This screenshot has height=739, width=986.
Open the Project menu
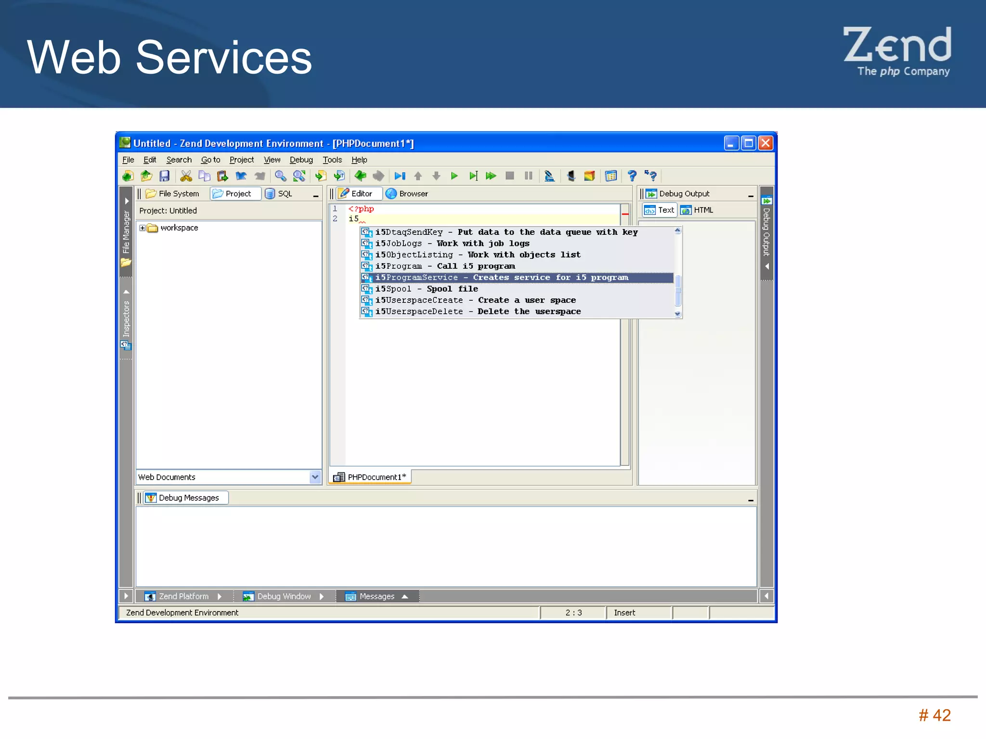[242, 160]
